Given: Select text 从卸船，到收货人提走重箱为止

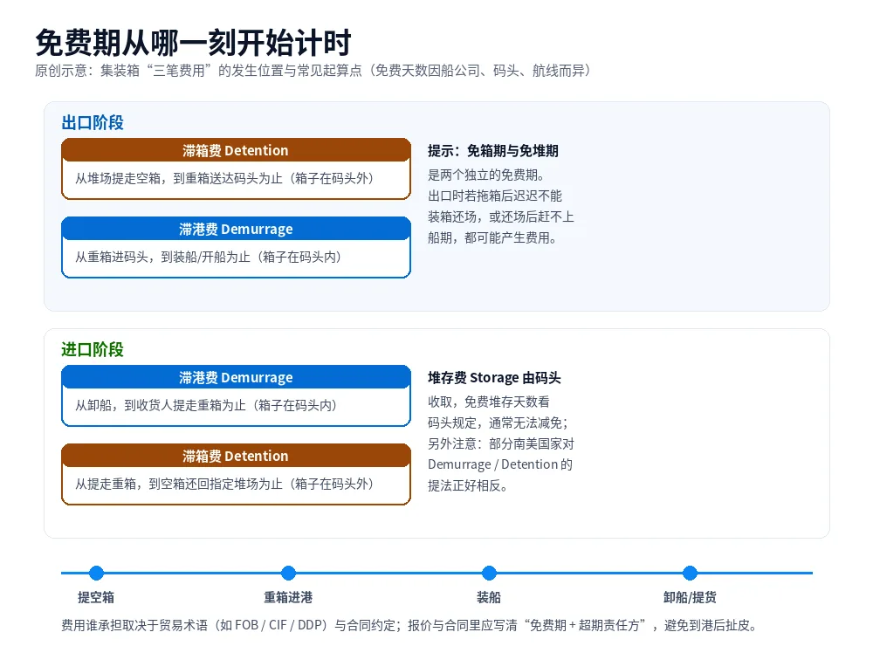Looking at the screenshot, I should [x=161, y=405].
